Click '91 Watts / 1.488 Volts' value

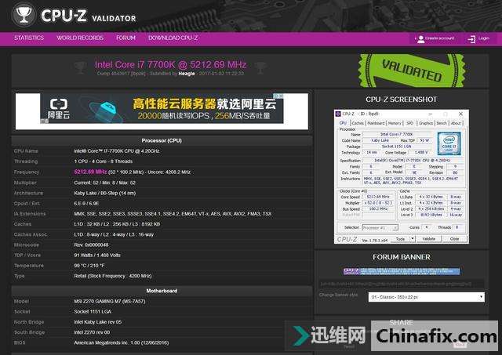click(97, 255)
